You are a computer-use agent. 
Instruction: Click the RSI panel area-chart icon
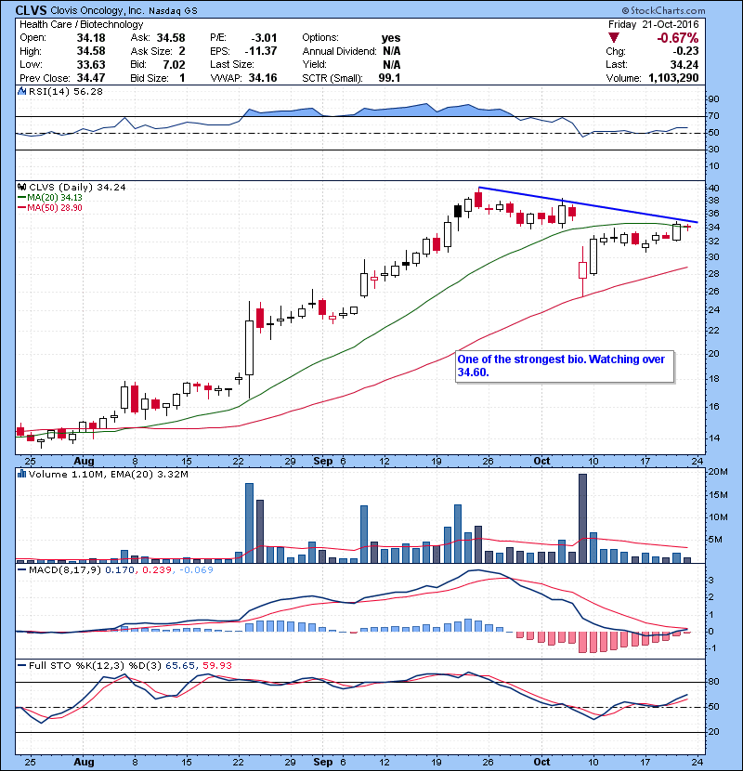coord(21,91)
